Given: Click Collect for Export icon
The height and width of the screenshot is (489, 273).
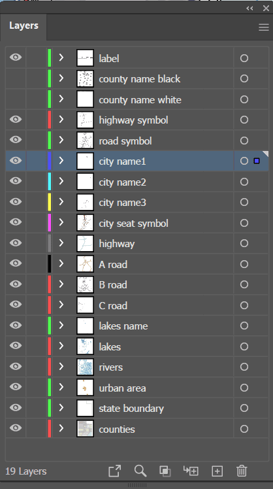Looking at the screenshot, I should coord(114,471).
